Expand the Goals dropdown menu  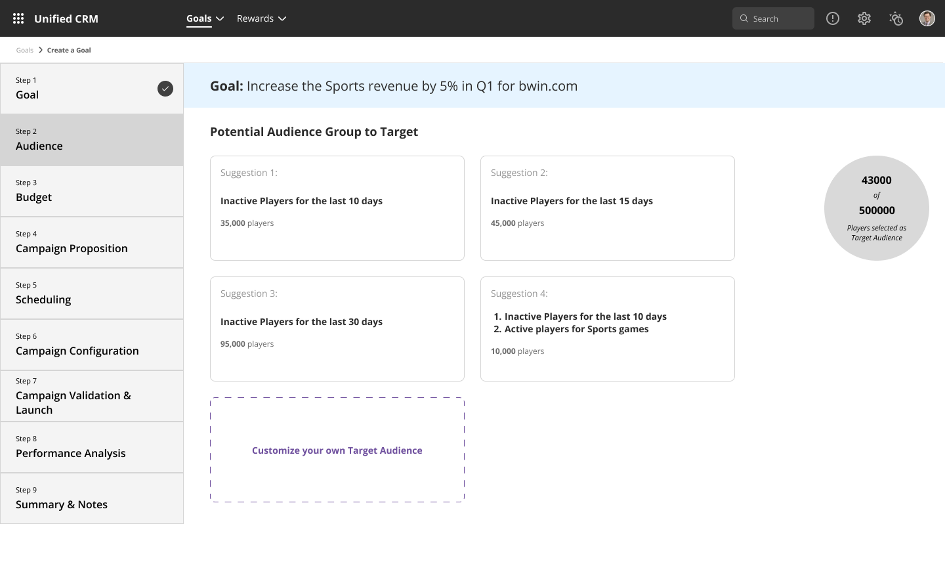(205, 18)
